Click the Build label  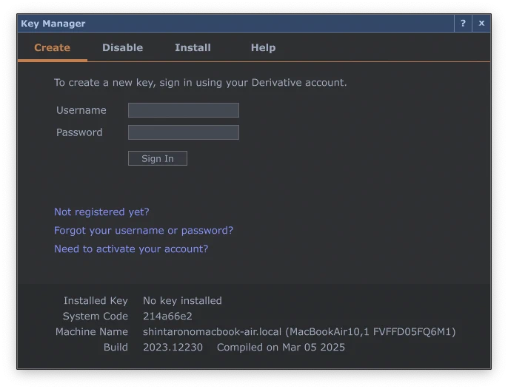coord(116,347)
